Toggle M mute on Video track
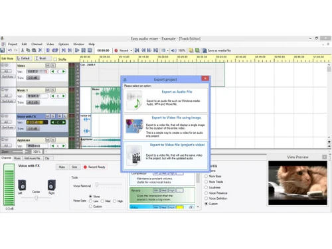Screen dimensions: 332x249 coord(48,66)
